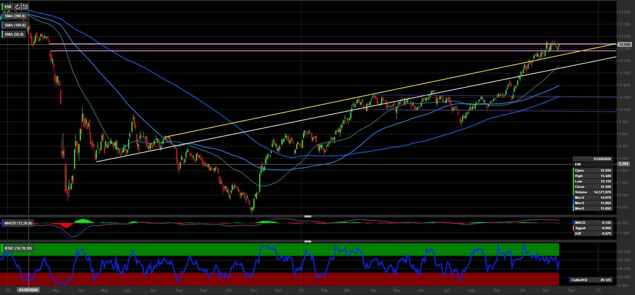Grab the MACD panel resize handle

[308, 216]
